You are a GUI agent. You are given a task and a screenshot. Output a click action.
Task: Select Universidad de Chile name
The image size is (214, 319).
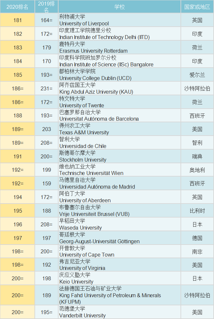click(x=83, y=146)
